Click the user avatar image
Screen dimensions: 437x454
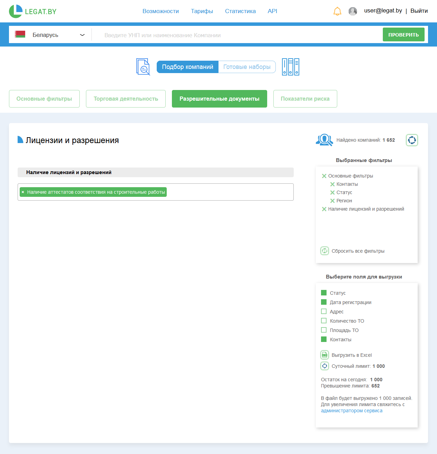[353, 11]
